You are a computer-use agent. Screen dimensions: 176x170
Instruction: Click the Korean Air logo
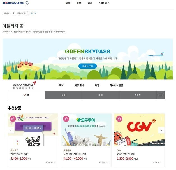(16, 3)
